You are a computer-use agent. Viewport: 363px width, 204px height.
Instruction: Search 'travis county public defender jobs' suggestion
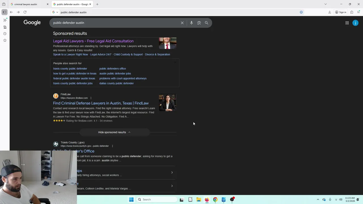73,83
